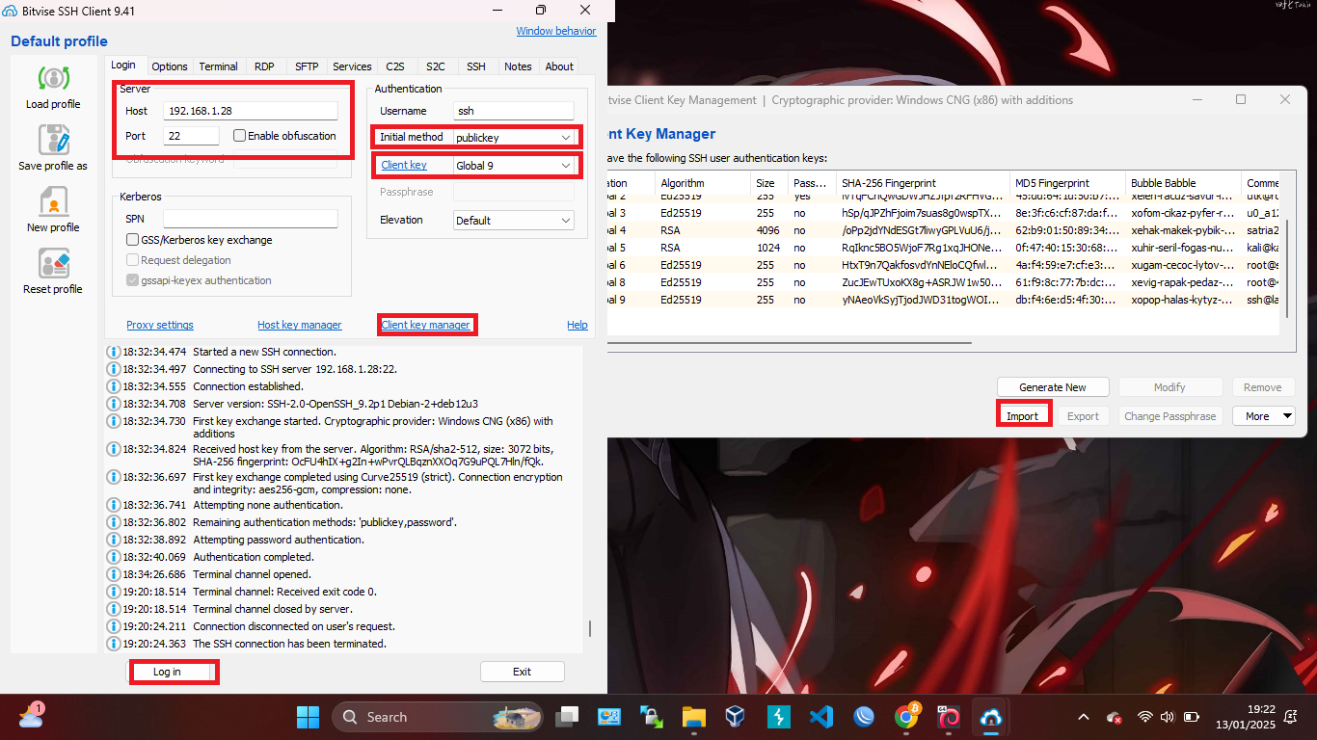Click the SHA-256 Fingerprint column header
The height and width of the screenshot is (740, 1317).
pos(922,183)
